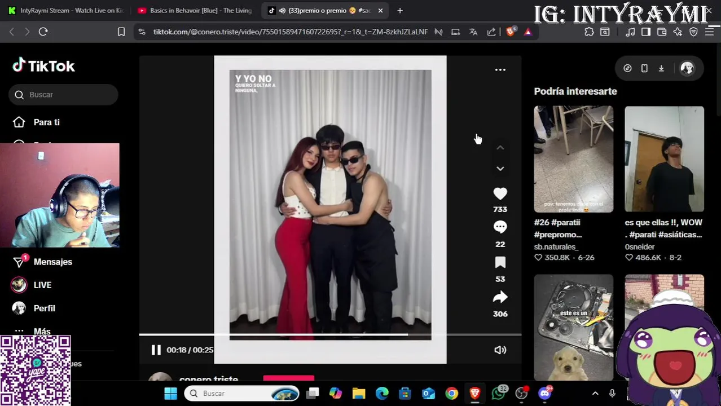721x406 pixels.
Task: Show hidden system tray icons
Action: (595, 394)
